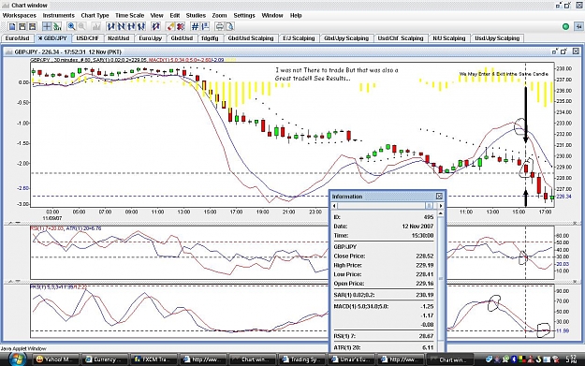Activate the crosshair cursor tool
This screenshot has width=585, height=366.
[x=47, y=26]
